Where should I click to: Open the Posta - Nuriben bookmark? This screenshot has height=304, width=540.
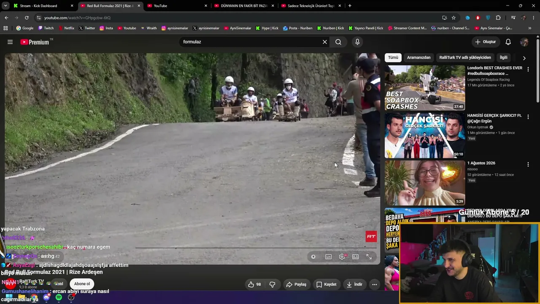coord(298,28)
